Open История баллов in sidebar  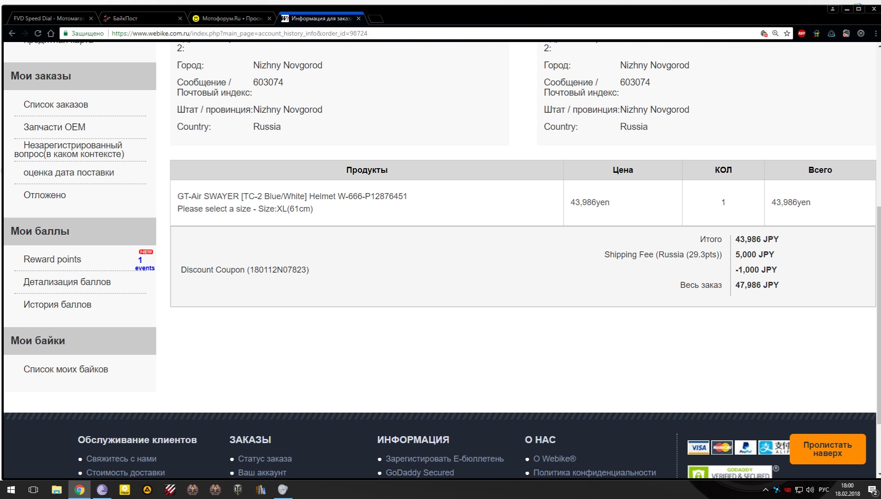pos(57,304)
